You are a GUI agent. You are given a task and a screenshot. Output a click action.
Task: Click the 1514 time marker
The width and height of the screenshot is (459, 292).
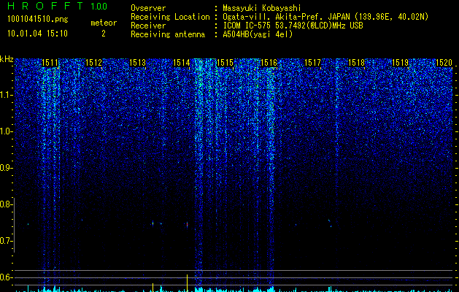click(181, 63)
